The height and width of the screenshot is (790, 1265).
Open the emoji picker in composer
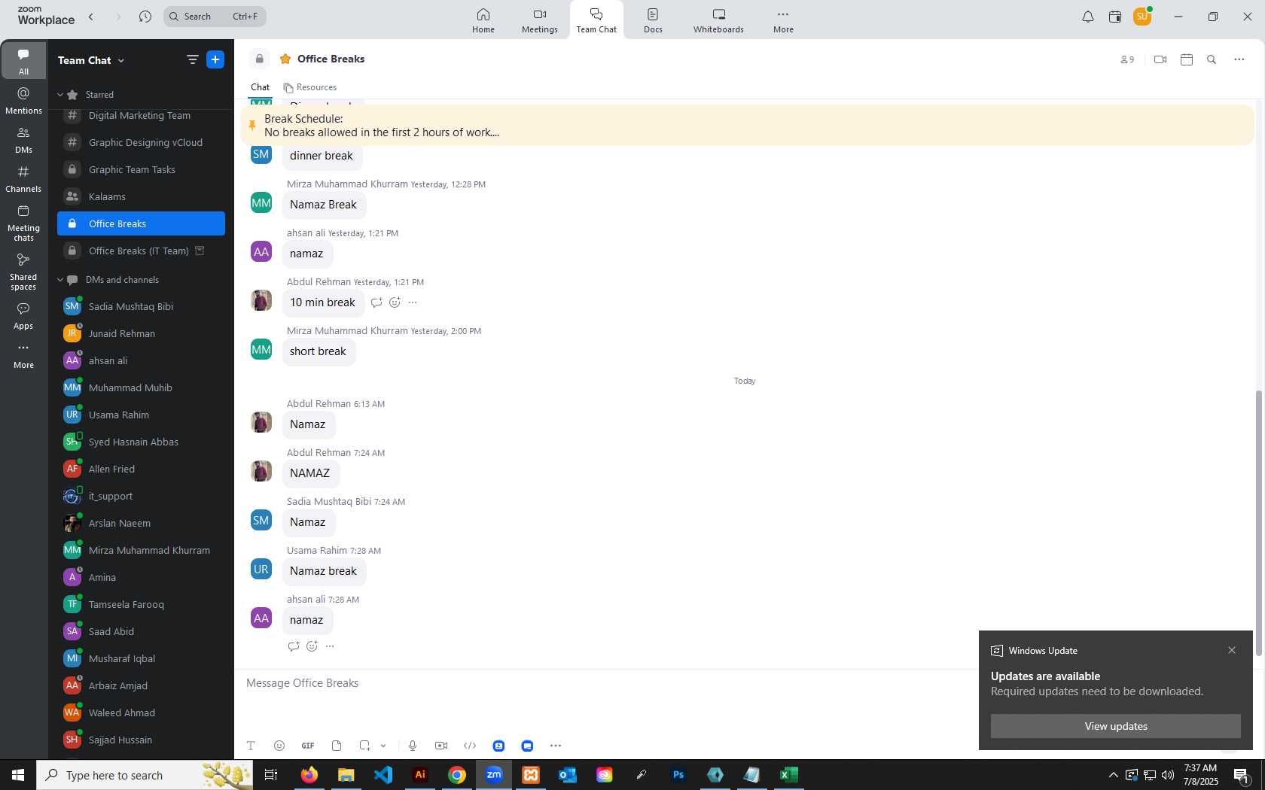point(279,746)
